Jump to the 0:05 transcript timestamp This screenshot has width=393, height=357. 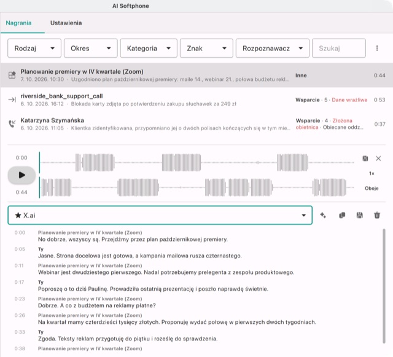pyautogui.click(x=20, y=249)
